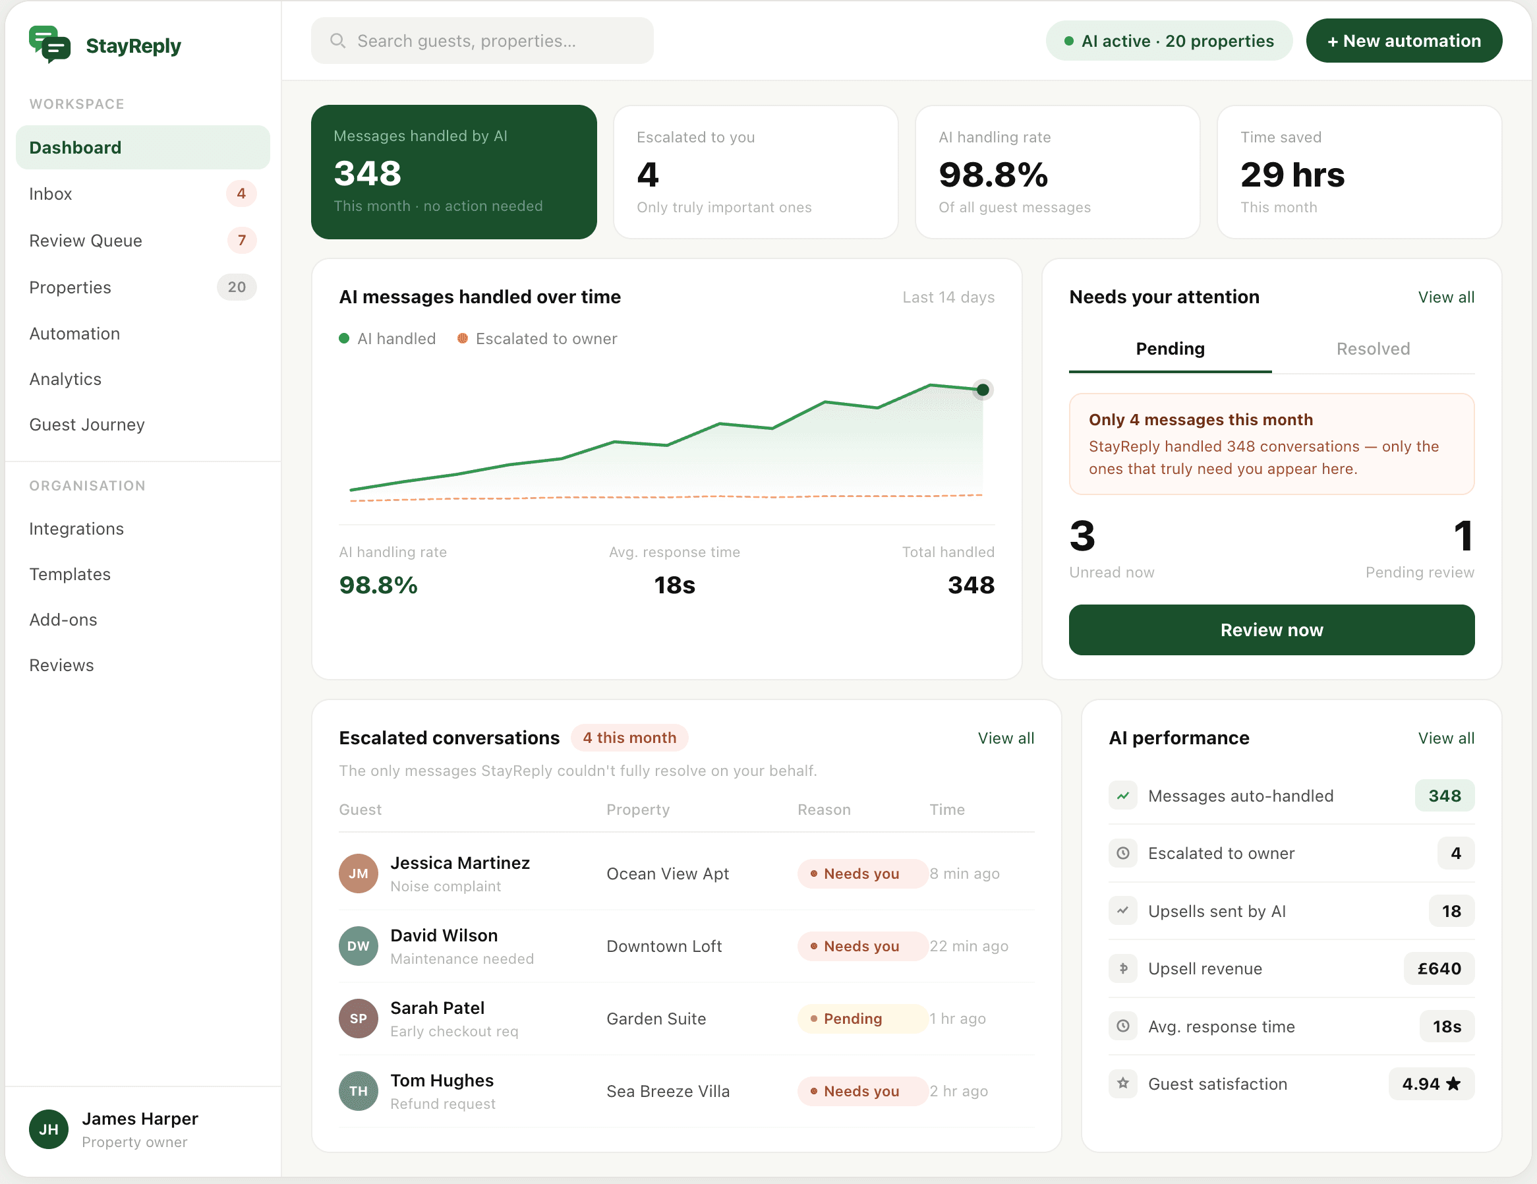The image size is (1537, 1184).
Task: Click the search magnifier icon
Action: point(338,41)
